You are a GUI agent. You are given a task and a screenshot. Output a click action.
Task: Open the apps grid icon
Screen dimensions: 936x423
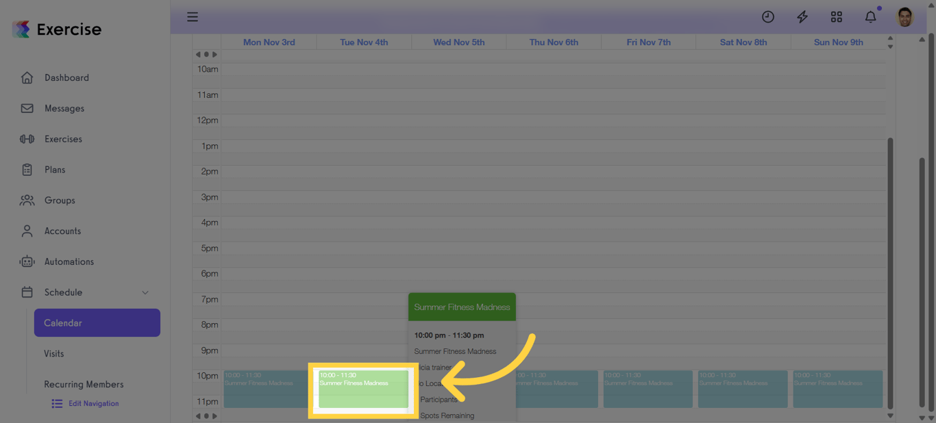pos(837,17)
